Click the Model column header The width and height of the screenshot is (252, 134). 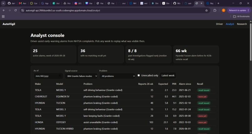59,84
